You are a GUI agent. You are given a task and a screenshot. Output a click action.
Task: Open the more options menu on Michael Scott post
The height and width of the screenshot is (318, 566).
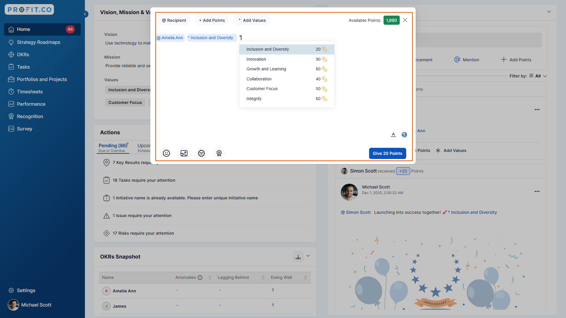[x=537, y=191]
